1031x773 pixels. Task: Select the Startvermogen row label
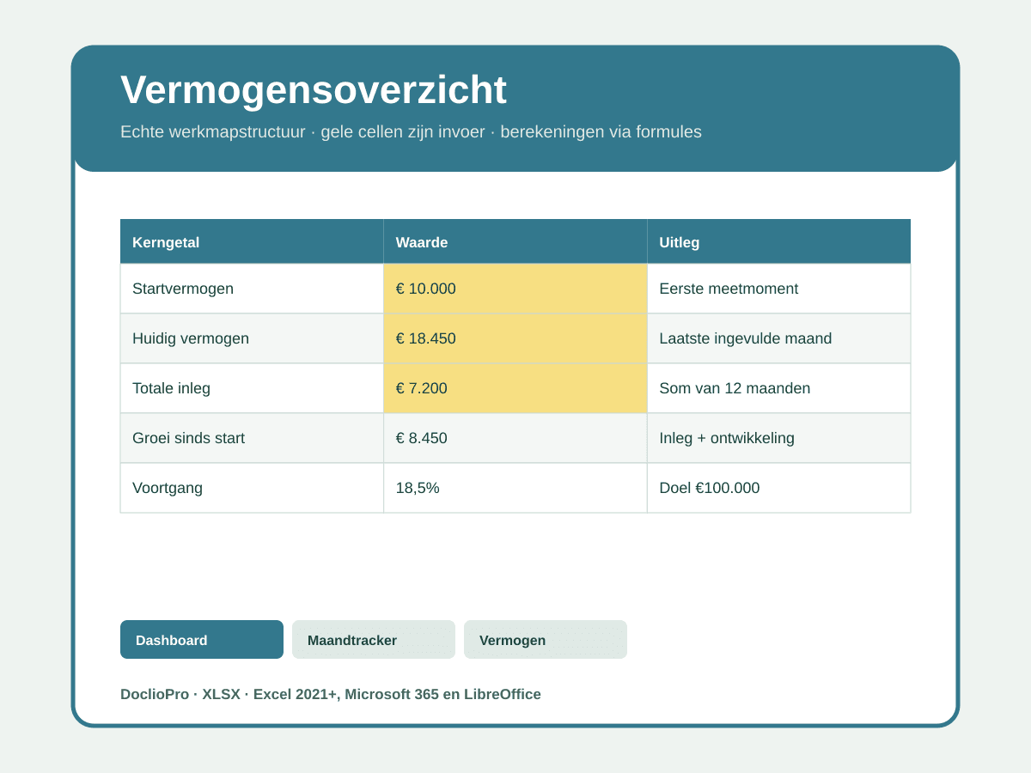pyautogui.click(x=183, y=289)
